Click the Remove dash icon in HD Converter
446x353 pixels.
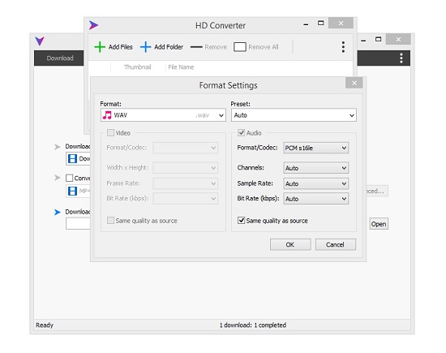tap(196, 47)
